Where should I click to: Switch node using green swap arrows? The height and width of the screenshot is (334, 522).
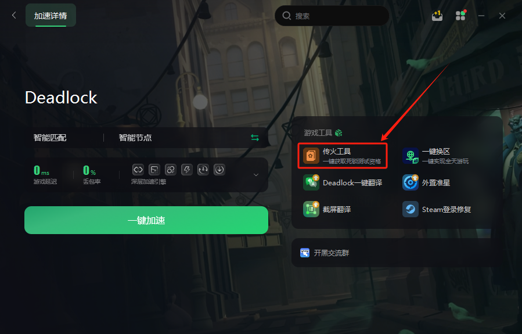[255, 138]
